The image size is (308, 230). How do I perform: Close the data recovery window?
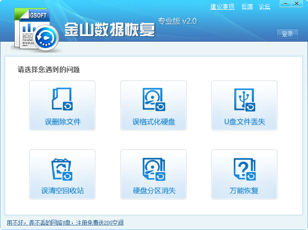point(296,4)
